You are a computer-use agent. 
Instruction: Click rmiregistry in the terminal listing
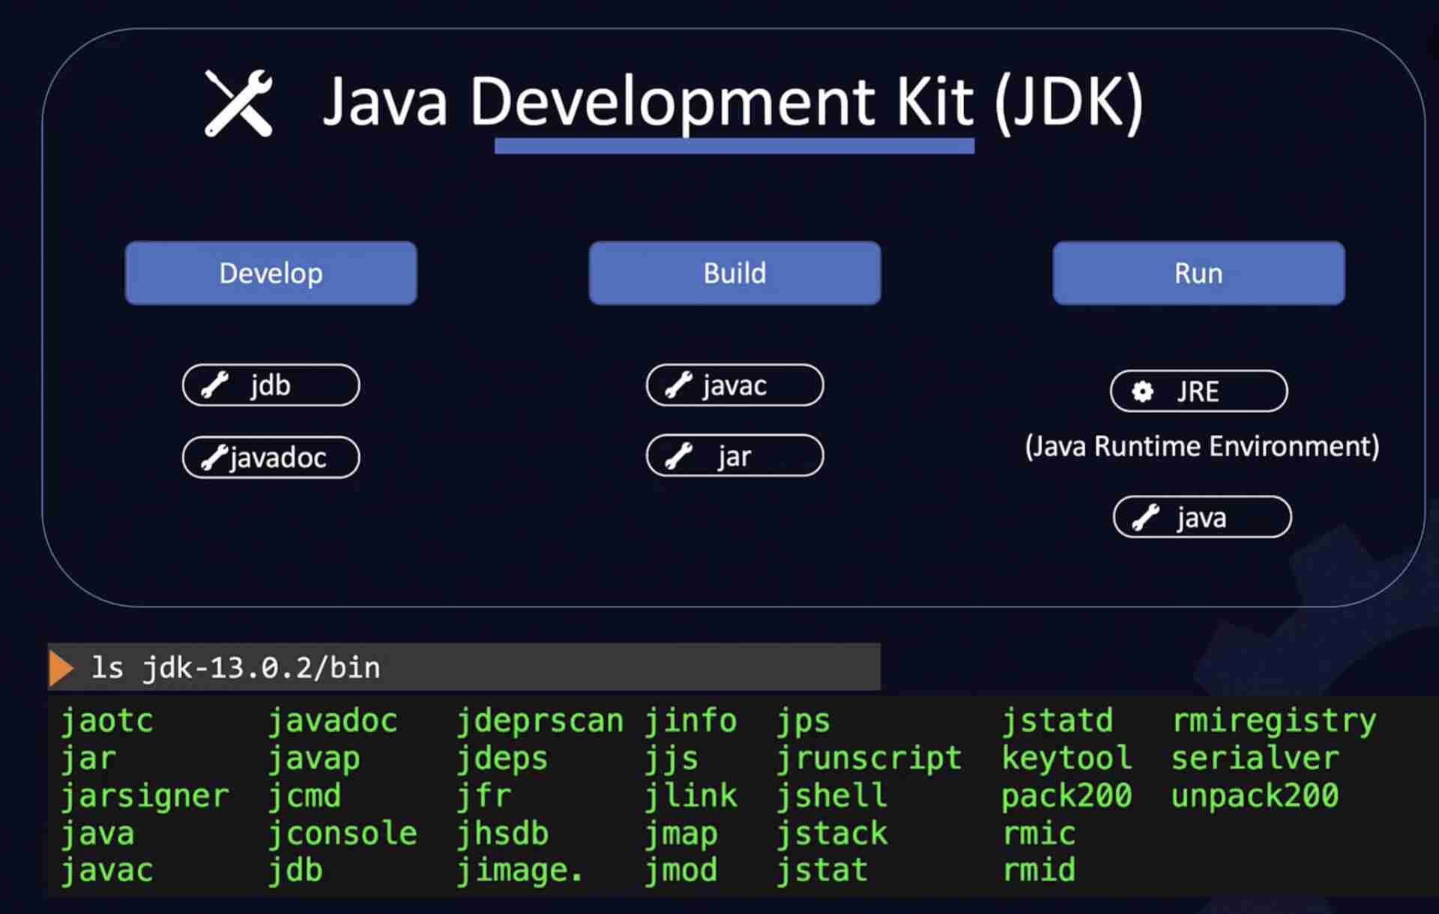point(1274,721)
